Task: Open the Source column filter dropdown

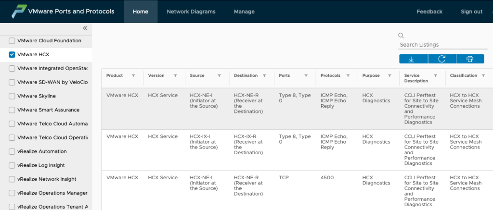Action: coord(219,75)
